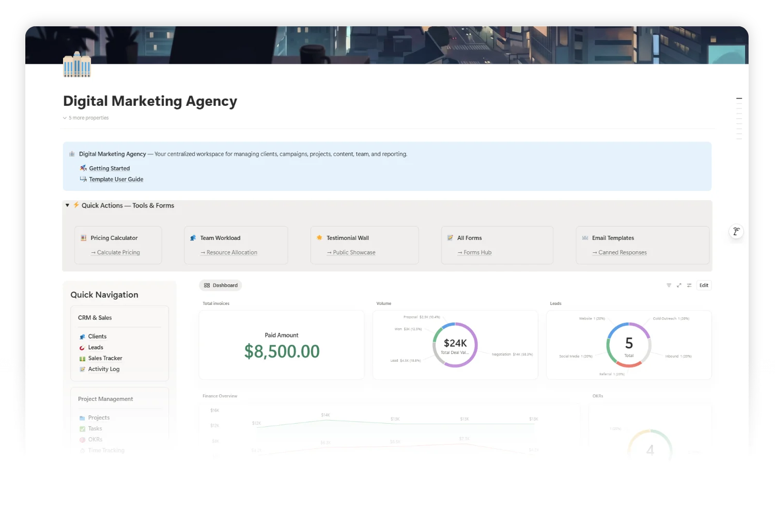Click the Clients people icon

82,336
